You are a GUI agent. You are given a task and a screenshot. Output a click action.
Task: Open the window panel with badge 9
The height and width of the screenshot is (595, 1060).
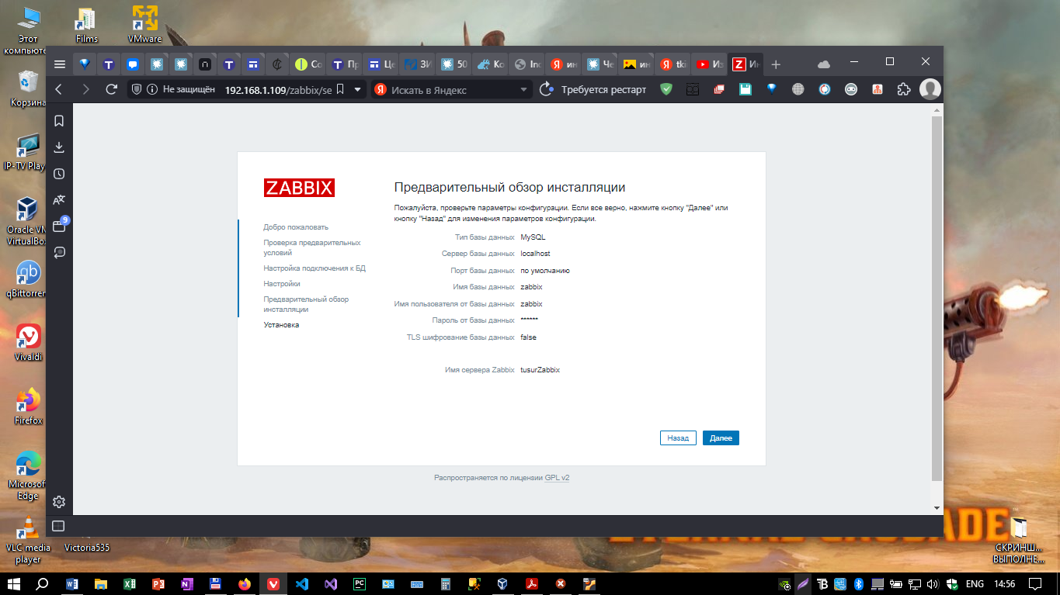coord(59,226)
